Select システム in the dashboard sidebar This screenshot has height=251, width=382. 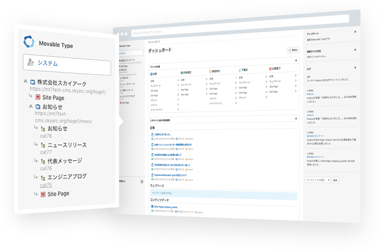click(131, 53)
